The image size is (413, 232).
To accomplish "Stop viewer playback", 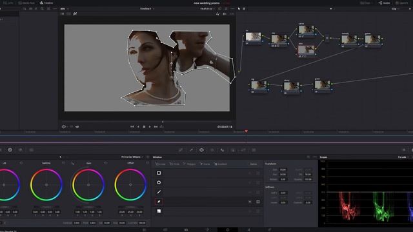I will pyautogui.click(x=144, y=127).
